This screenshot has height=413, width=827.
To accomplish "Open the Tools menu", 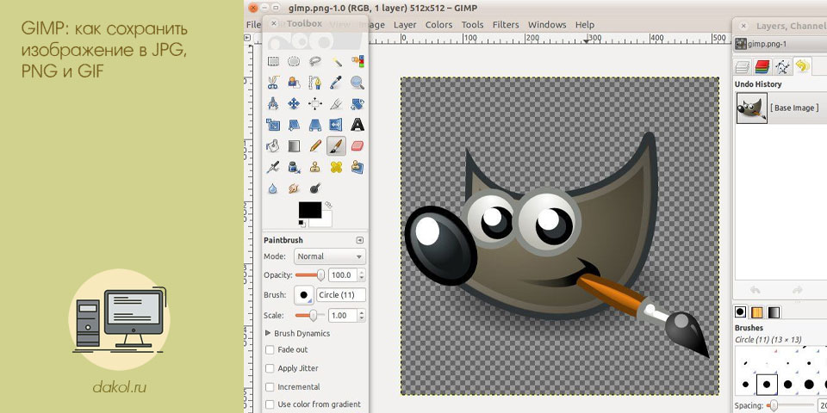I will (x=473, y=25).
